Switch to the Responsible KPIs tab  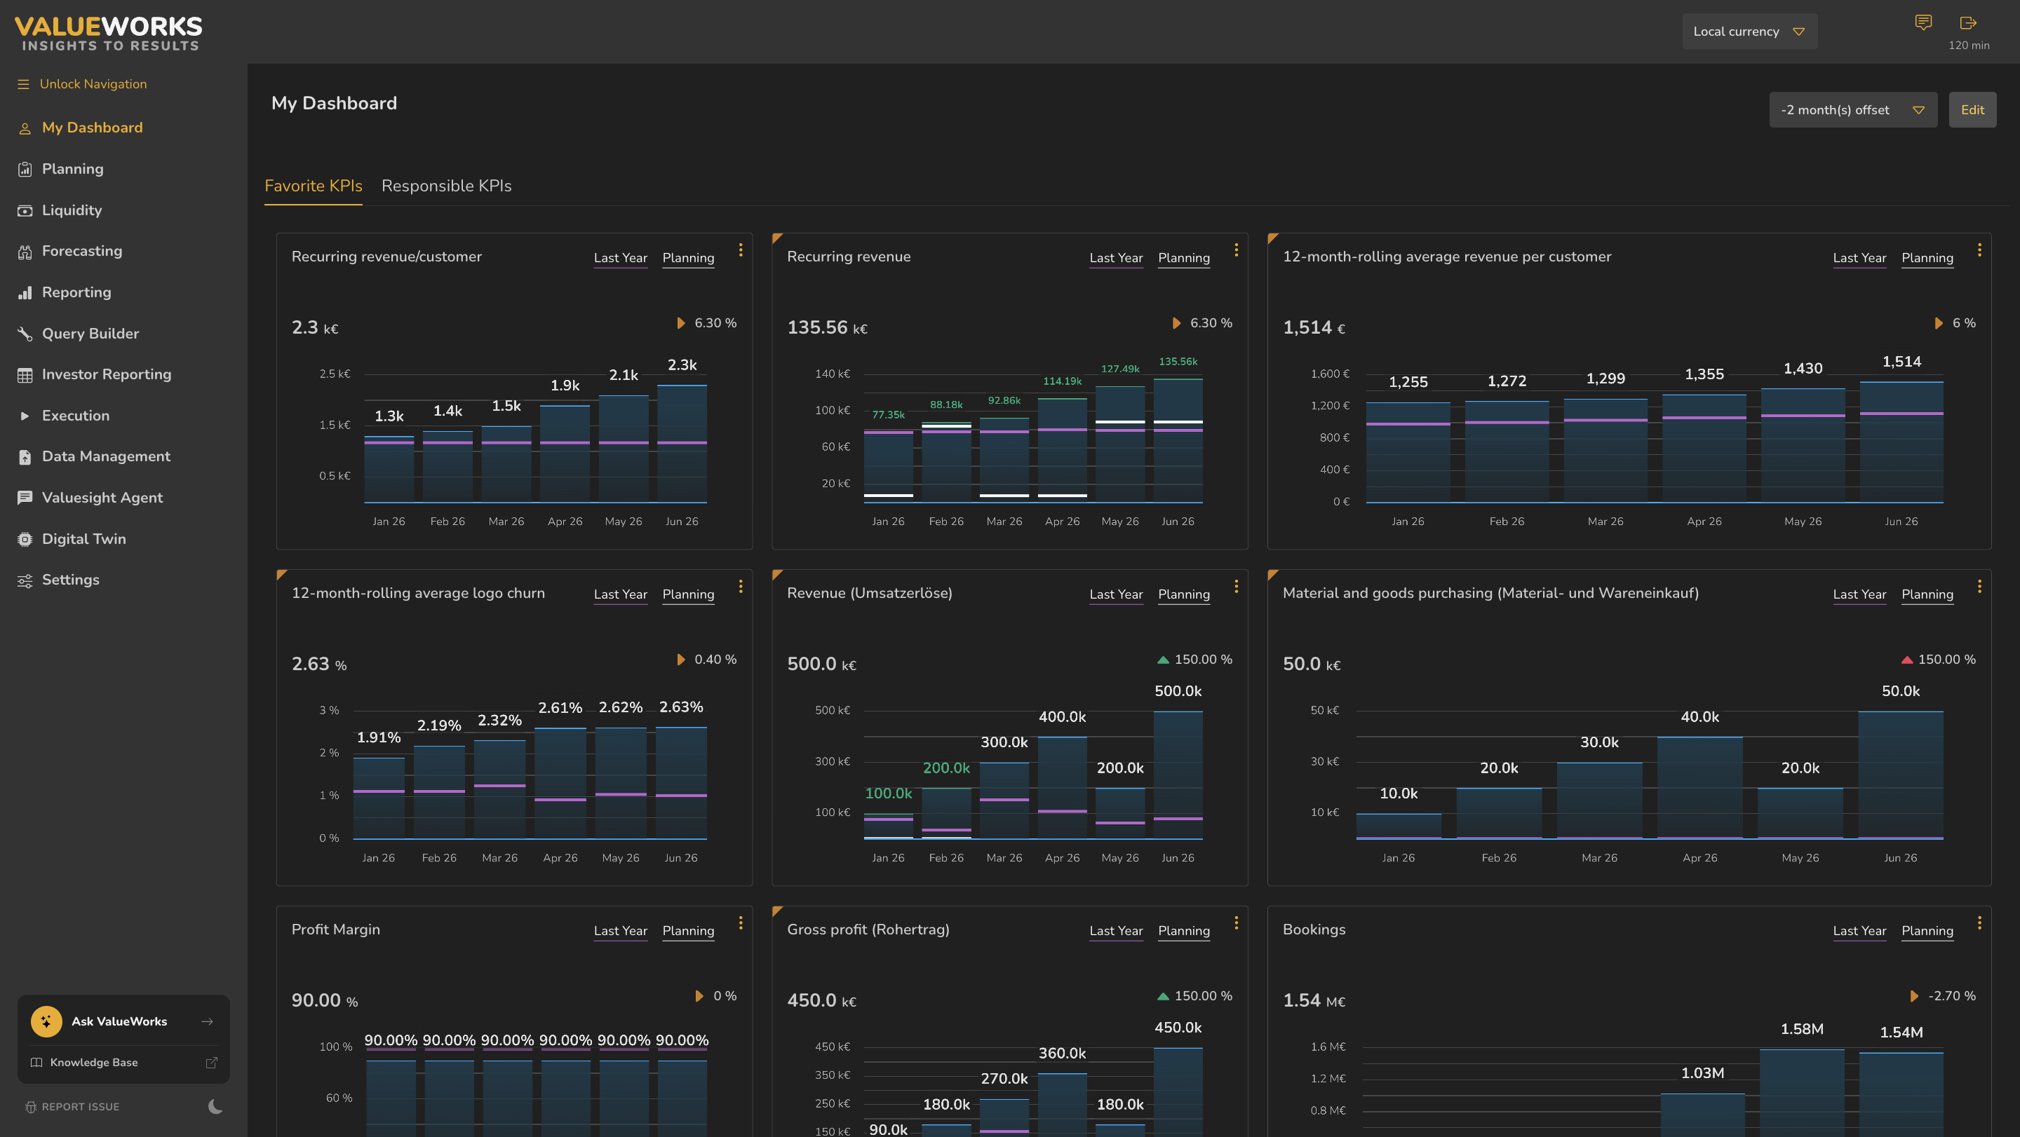click(x=446, y=186)
